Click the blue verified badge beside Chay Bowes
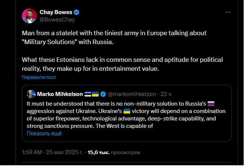244x166 pixels. click(76, 12)
